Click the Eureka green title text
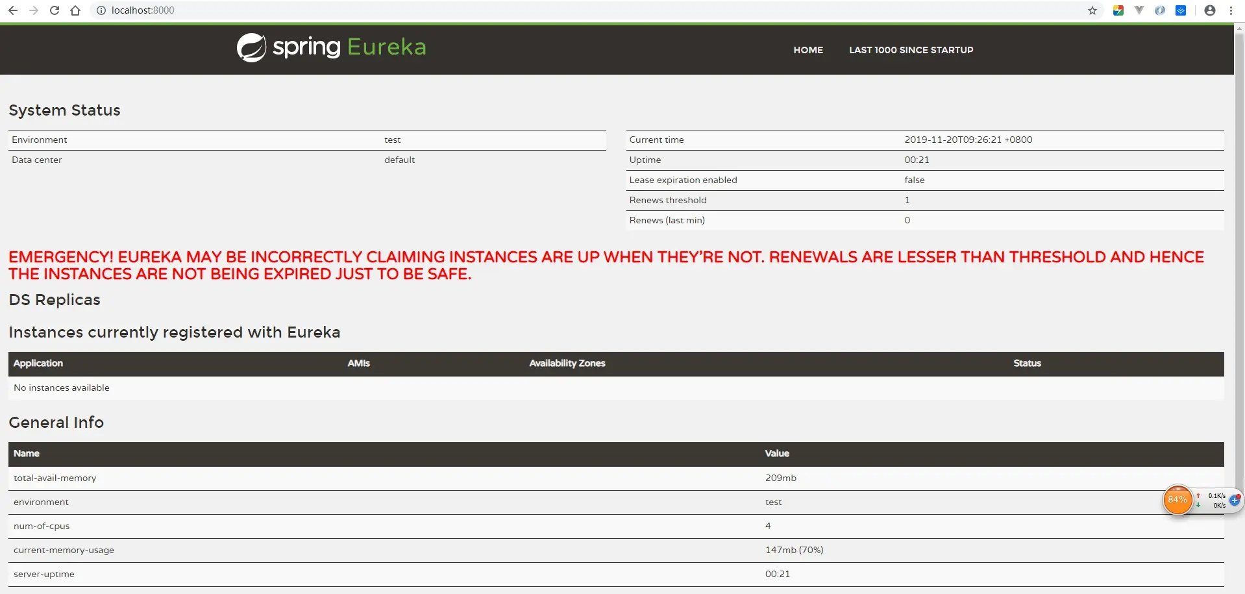This screenshot has width=1245, height=594. 387,47
